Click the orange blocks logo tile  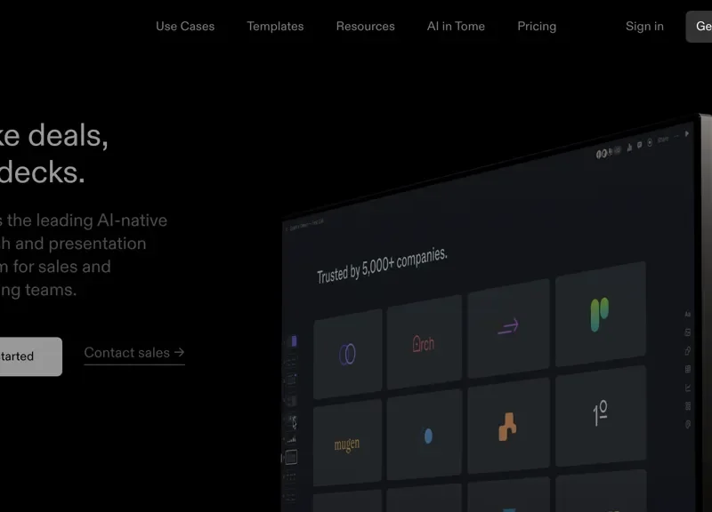(x=507, y=427)
